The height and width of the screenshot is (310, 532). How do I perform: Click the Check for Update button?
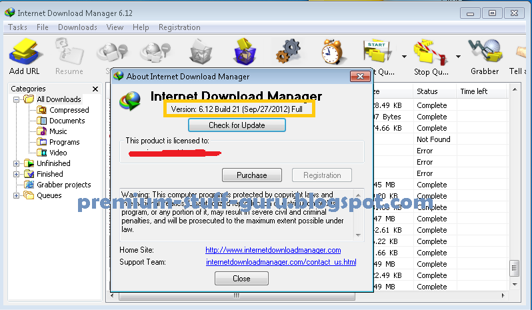tap(237, 125)
